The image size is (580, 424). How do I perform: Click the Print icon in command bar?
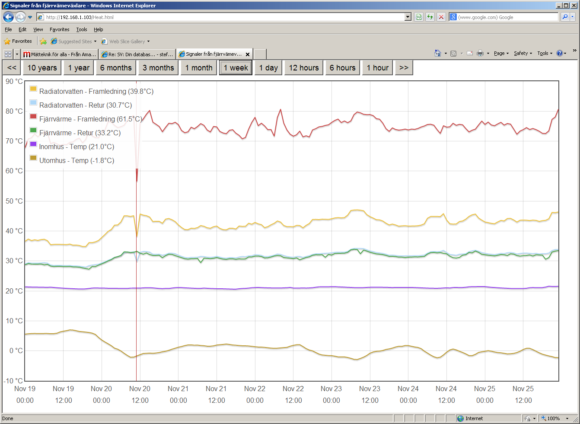(480, 53)
